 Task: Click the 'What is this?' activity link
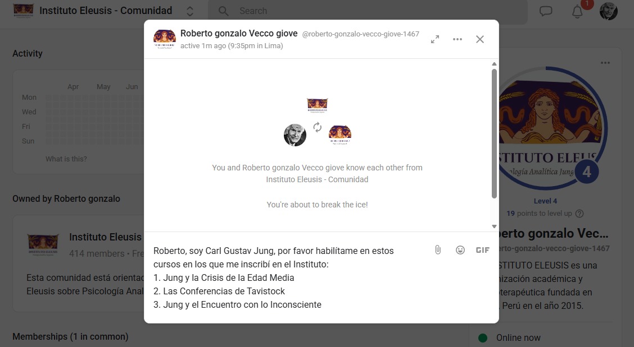[66, 159]
